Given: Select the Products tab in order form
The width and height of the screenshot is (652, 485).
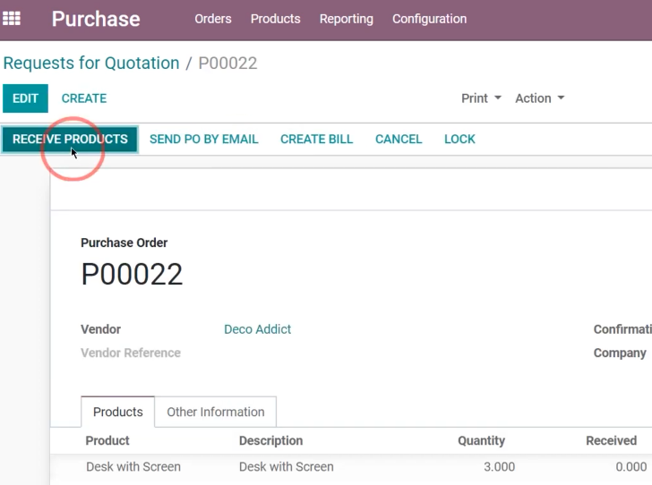Looking at the screenshot, I should tap(117, 412).
